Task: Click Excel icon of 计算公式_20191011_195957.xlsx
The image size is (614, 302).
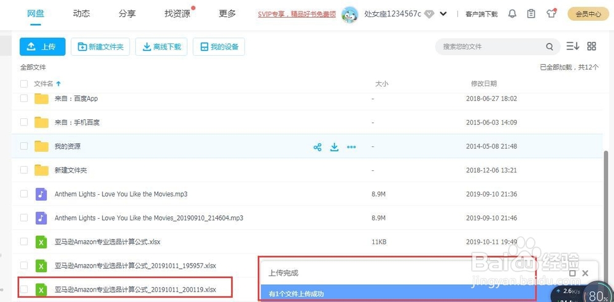Action: pos(41,266)
